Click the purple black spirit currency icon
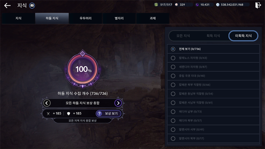The height and width of the screenshot is (149, 265). point(197,5)
